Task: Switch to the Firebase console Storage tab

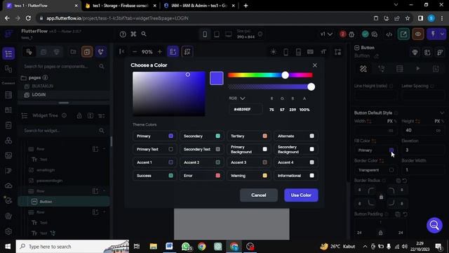Action: pos(121,6)
